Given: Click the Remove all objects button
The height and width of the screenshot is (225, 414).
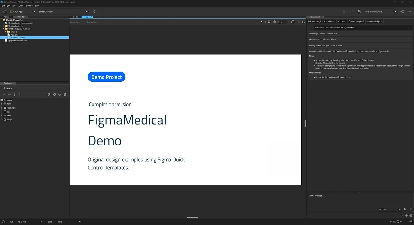Looking at the screenshot, I should click(x=375, y=21).
